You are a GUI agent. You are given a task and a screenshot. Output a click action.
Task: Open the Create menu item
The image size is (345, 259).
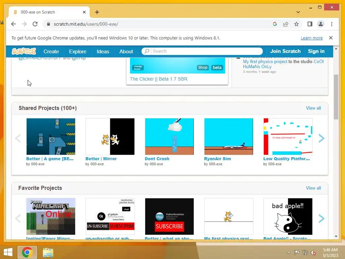click(51, 52)
